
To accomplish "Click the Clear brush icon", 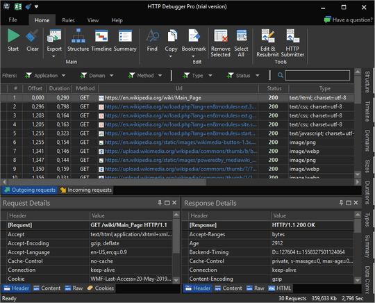I will click(x=32, y=36).
